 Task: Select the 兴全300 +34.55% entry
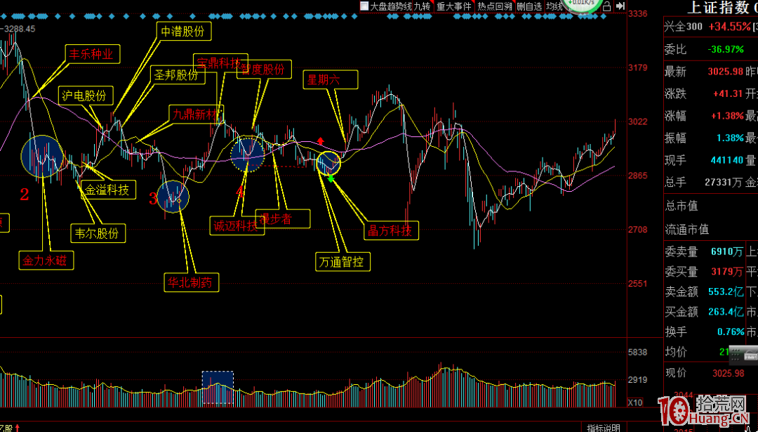(x=709, y=27)
